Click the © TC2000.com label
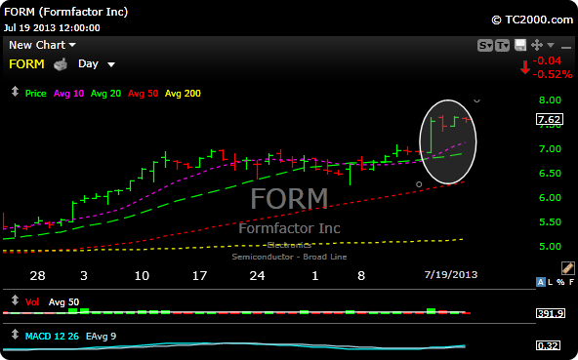The image size is (578, 360). [x=532, y=20]
